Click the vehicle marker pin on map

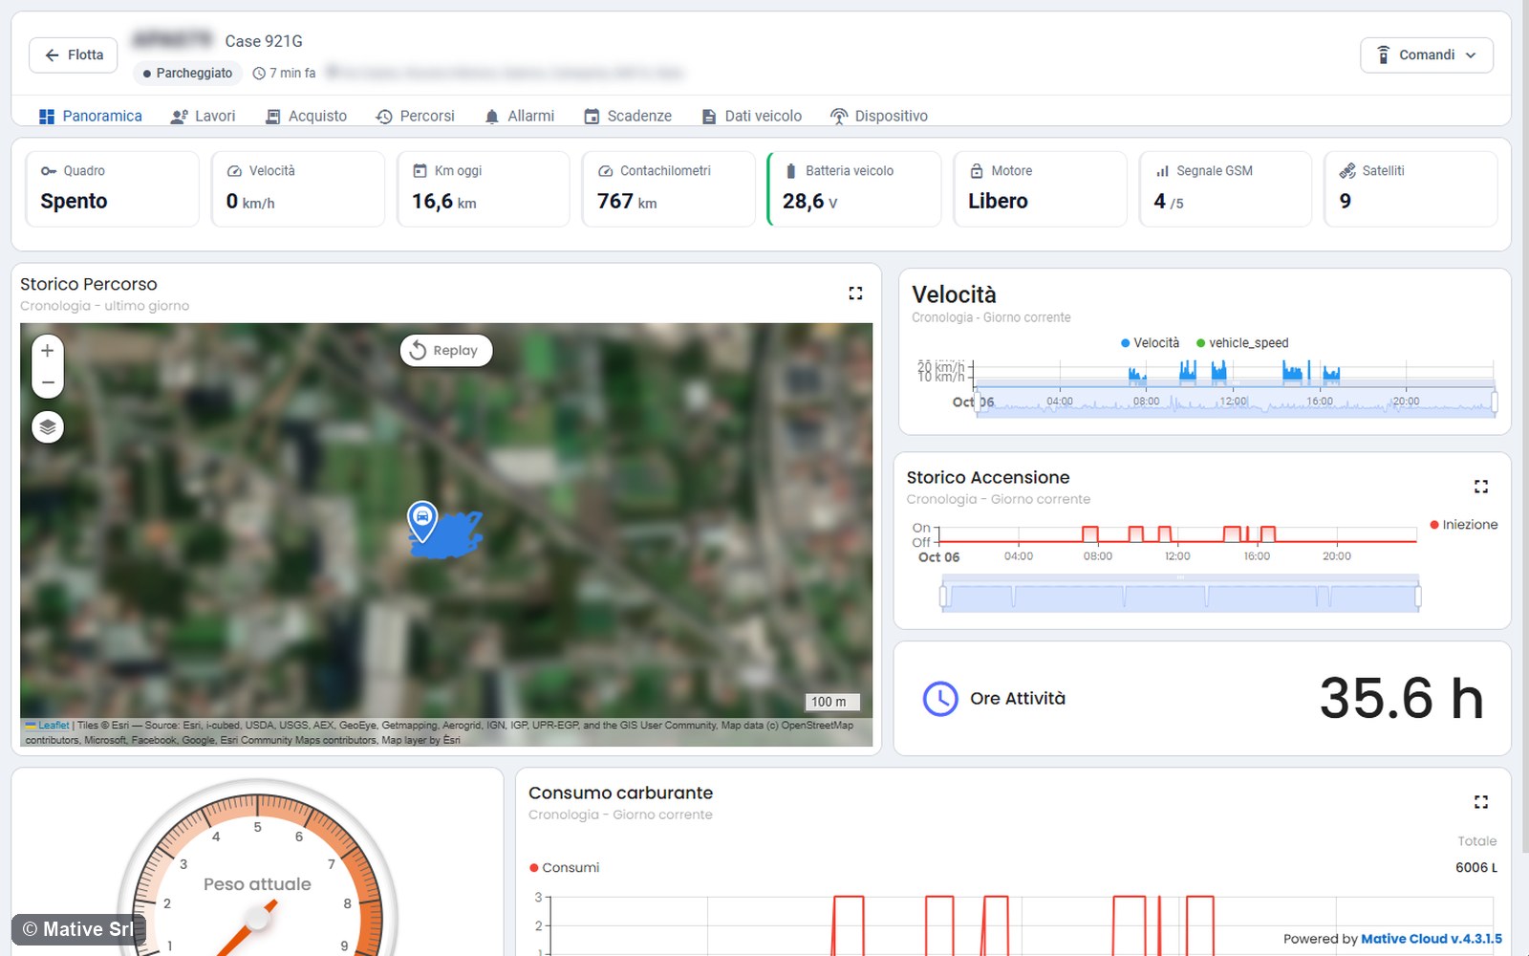422,520
